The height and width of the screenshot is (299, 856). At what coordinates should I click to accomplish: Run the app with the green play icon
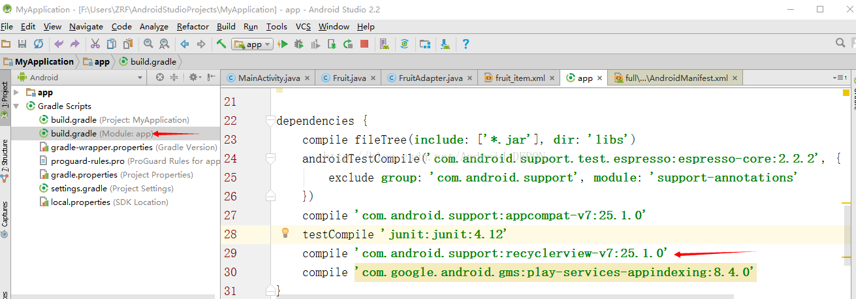[x=283, y=44]
